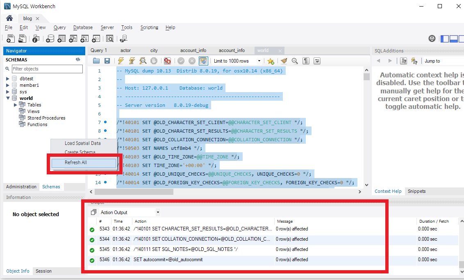
Task: Create new function toolbar icon
Action: pos(96,38)
